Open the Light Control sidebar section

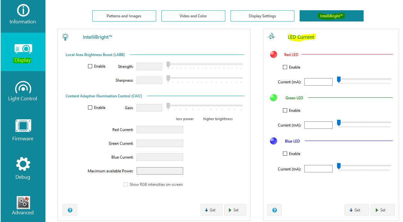pyautogui.click(x=23, y=91)
